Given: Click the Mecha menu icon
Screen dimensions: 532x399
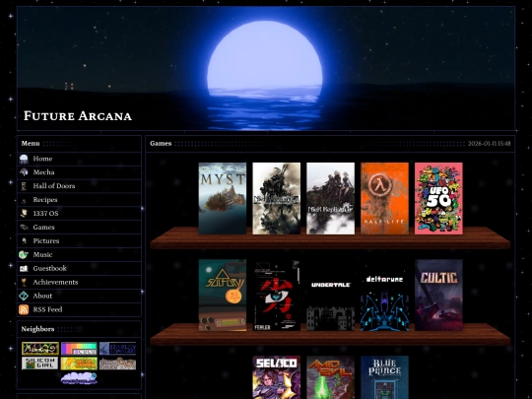Looking at the screenshot, I should tap(24, 172).
